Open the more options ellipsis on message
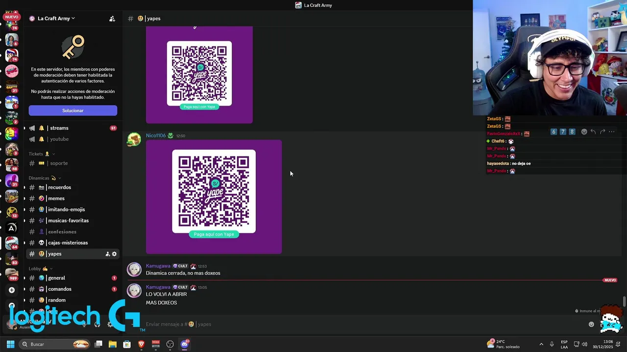The image size is (627, 352). [611, 132]
